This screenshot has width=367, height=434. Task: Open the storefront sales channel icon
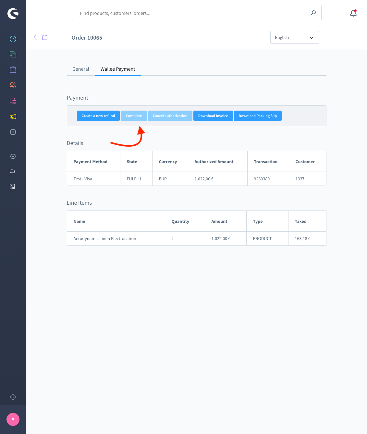click(x=12, y=187)
